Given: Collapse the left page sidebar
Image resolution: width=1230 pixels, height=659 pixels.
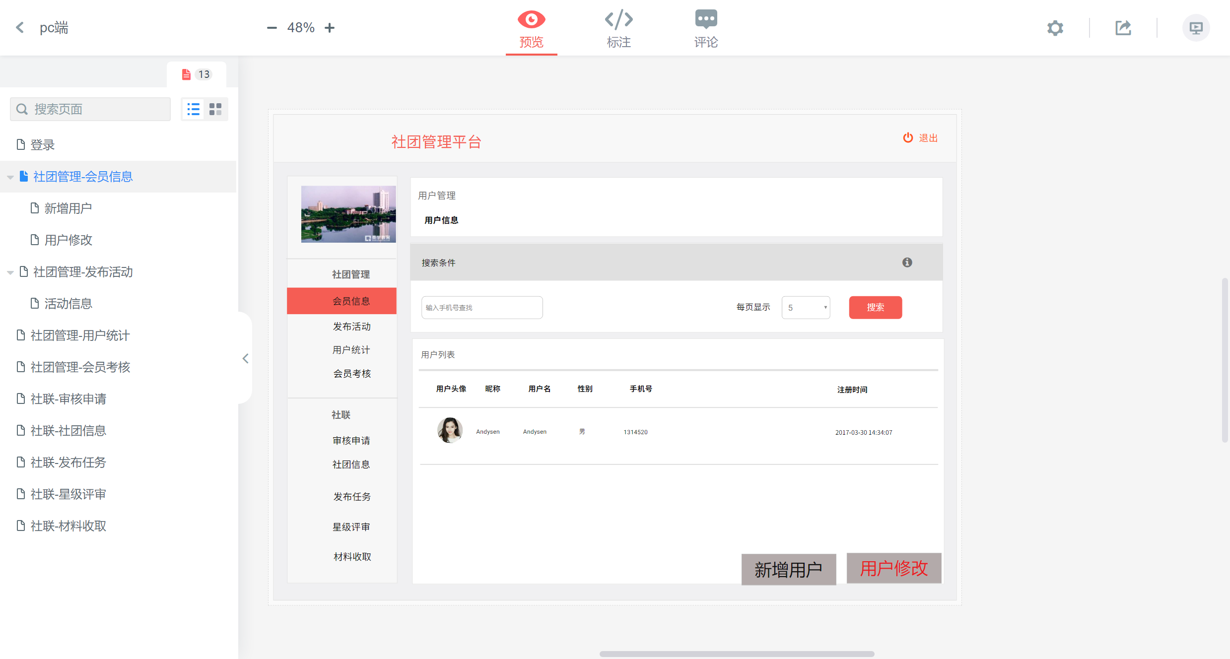Looking at the screenshot, I should point(245,358).
